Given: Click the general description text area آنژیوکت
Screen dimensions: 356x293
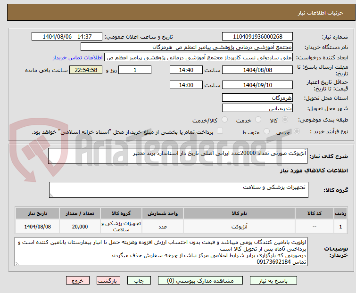Looking at the screenshot, I should coord(178,156).
